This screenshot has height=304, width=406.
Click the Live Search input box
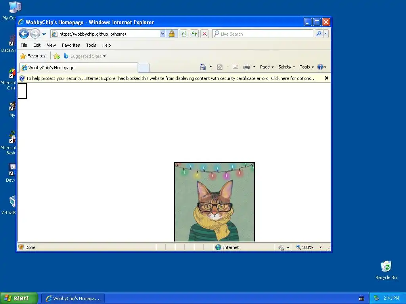(262, 34)
